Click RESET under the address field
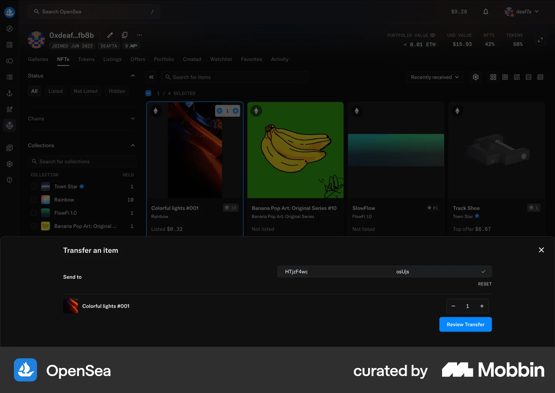 [x=485, y=284]
